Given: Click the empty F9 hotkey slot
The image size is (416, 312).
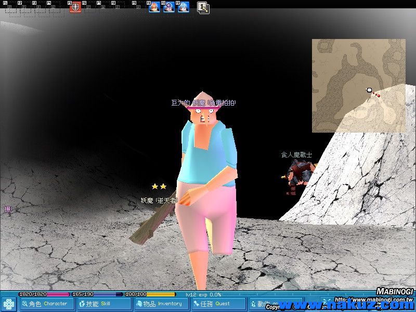Looking at the screenshot, I should (x=139, y=8).
